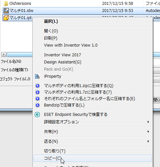This screenshot has width=160, height=167.
Task: Click Bandizip icon beside Bandizipで圧縮する
Action: [x=38, y=105]
